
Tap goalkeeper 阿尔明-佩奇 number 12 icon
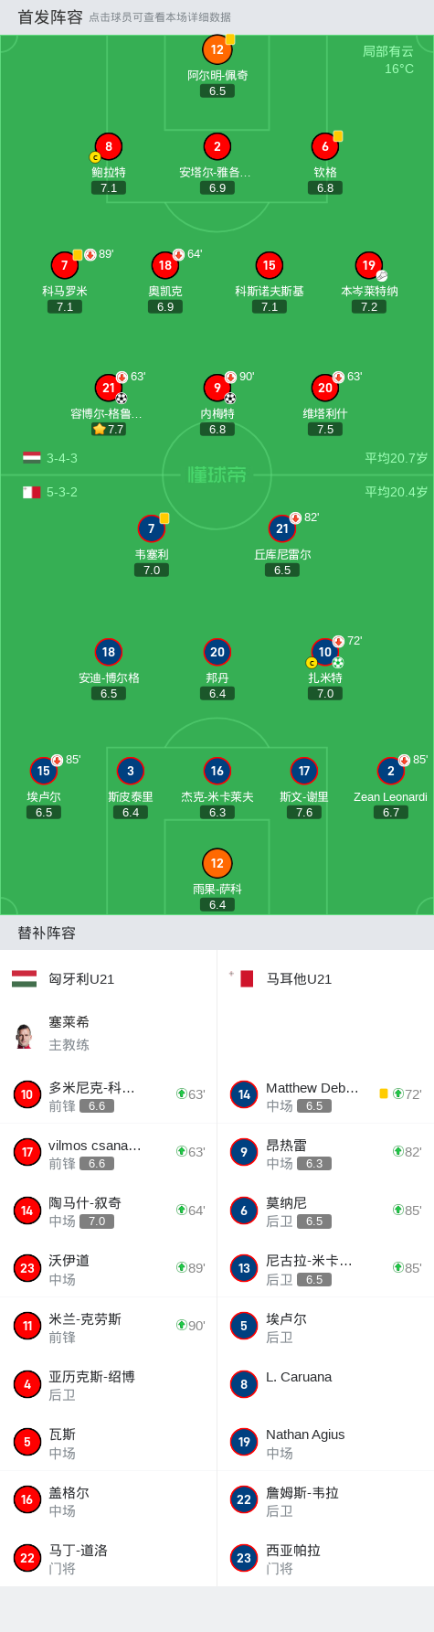[x=217, y=49]
